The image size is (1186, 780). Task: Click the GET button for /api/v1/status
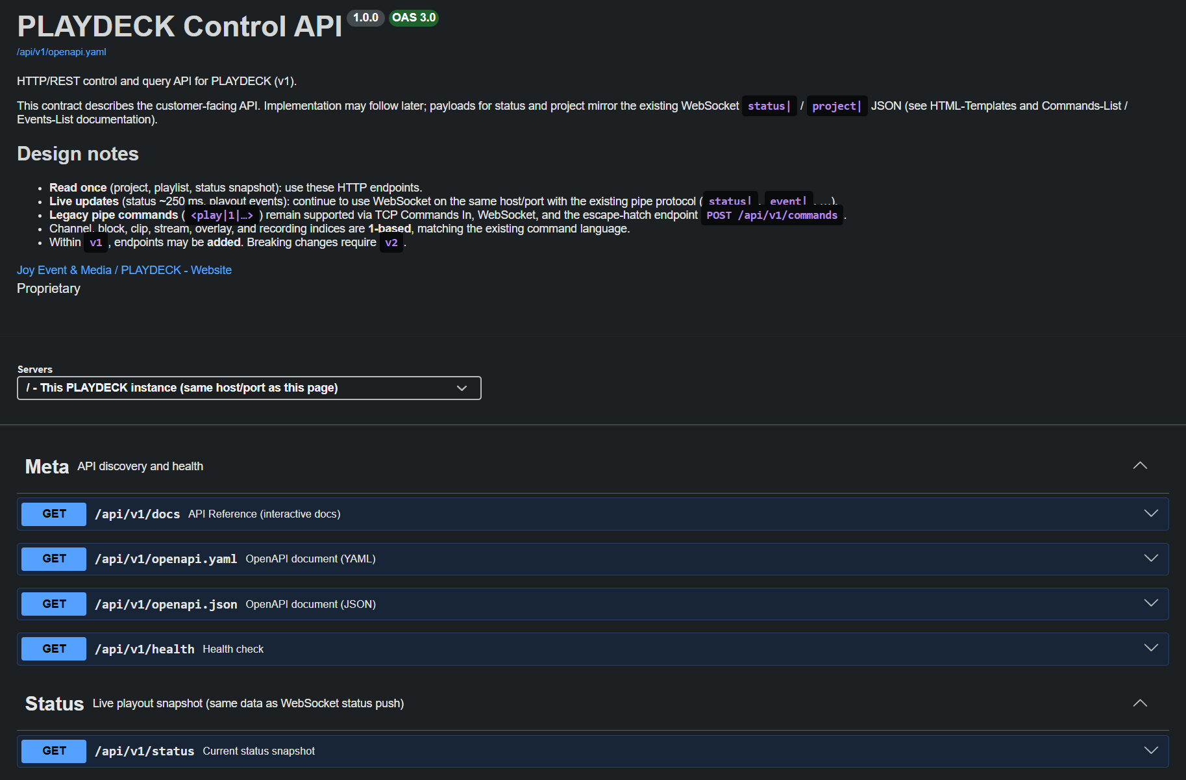coord(54,751)
